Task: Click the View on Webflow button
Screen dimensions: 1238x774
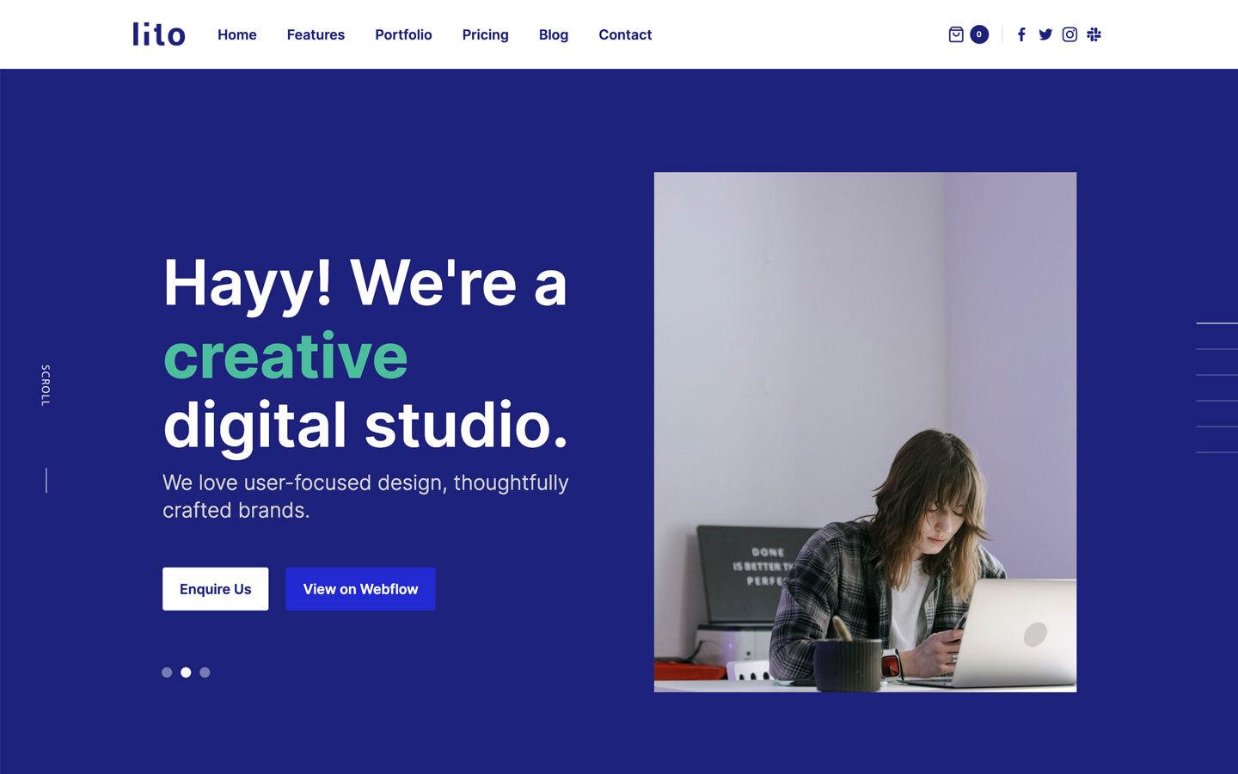Action: 360,589
